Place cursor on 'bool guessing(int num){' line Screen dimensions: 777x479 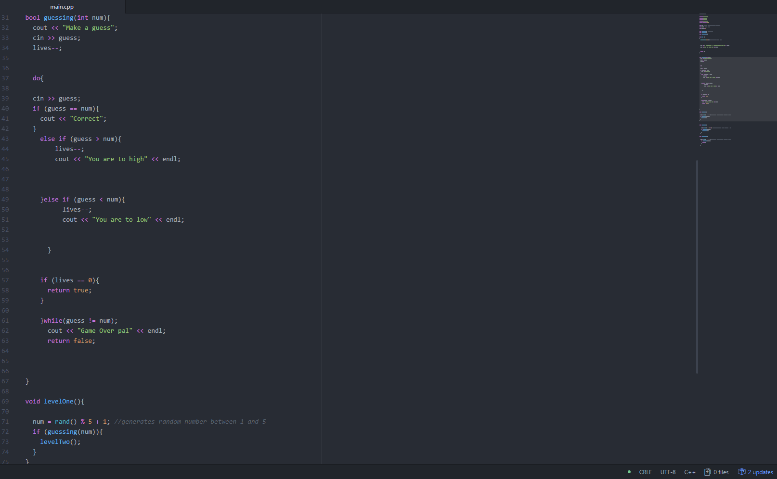[x=68, y=18]
